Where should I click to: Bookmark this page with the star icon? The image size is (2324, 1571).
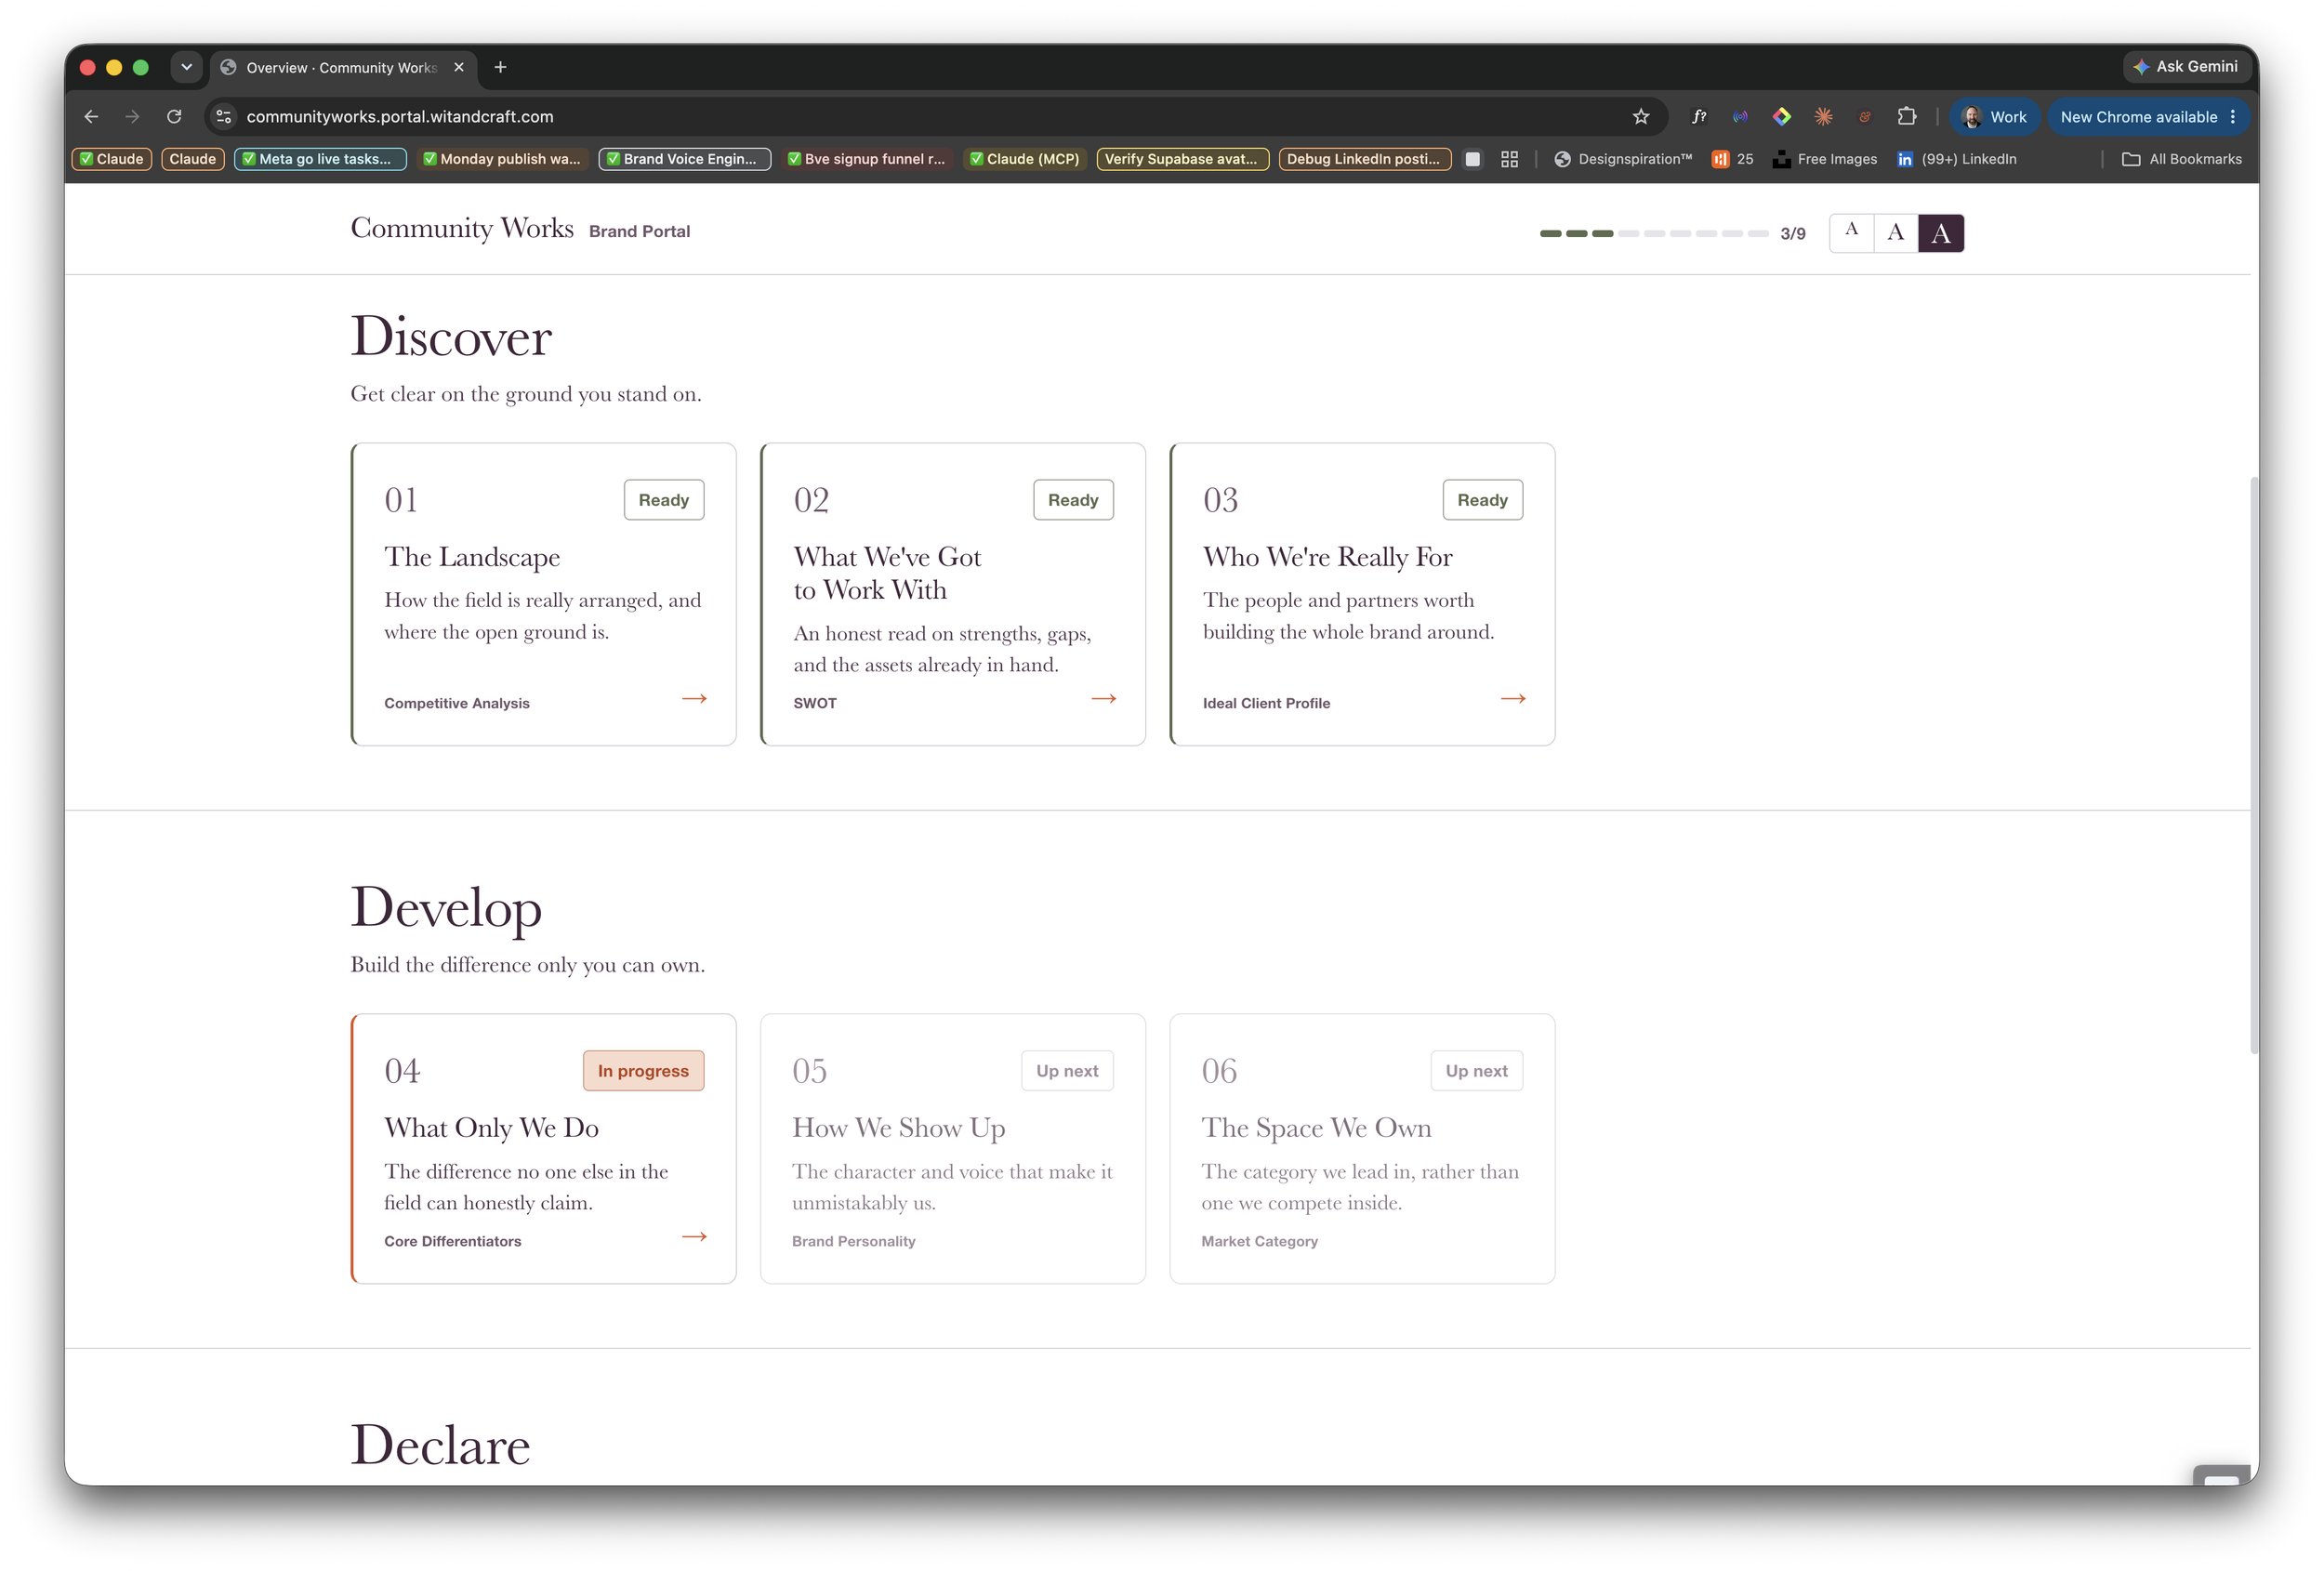[1641, 117]
